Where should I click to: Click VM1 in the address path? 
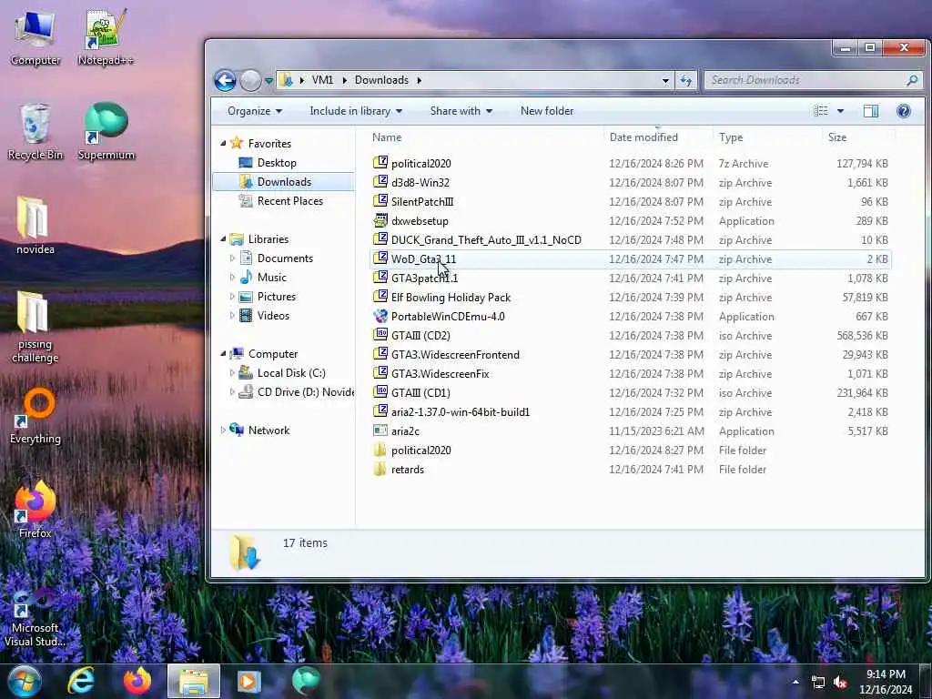click(323, 80)
